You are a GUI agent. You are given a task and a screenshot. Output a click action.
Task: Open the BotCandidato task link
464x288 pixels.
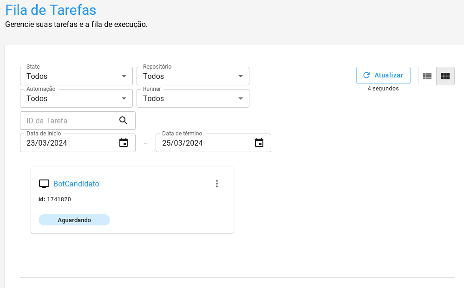76,184
